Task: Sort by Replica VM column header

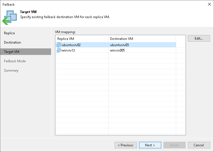Action: (82, 39)
